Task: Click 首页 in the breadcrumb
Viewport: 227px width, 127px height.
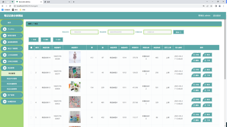Action: pyautogui.click(x=30, y=24)
